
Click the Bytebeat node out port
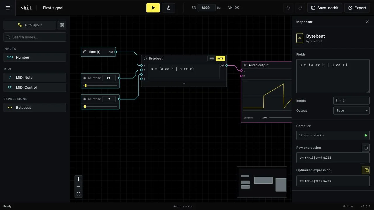[x=226, y=65]
